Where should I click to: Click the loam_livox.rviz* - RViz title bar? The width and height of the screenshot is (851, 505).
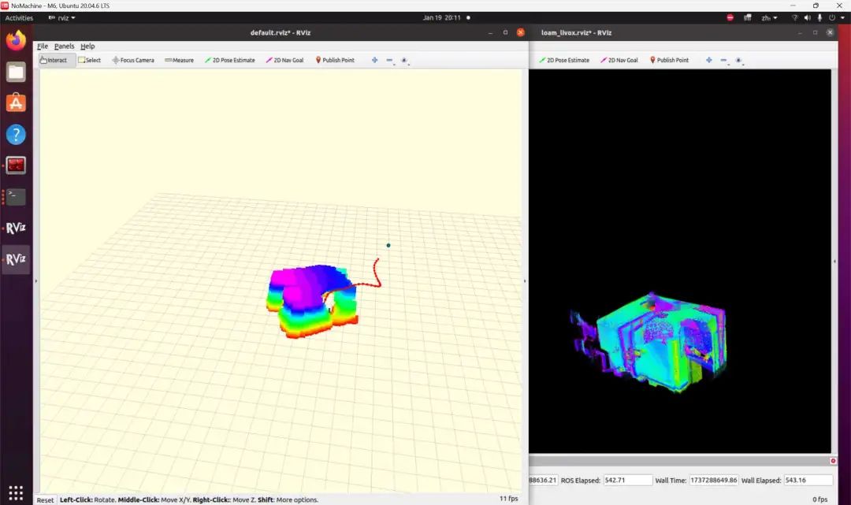[x=576, y=32]
